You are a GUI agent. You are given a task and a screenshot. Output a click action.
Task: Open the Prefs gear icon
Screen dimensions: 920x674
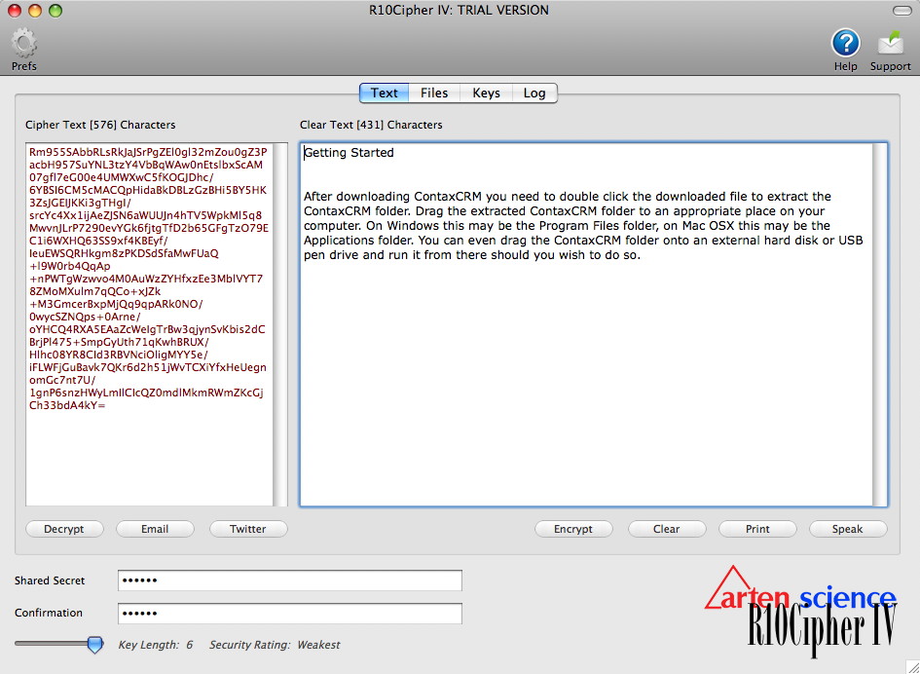click(x=24, y=43)
